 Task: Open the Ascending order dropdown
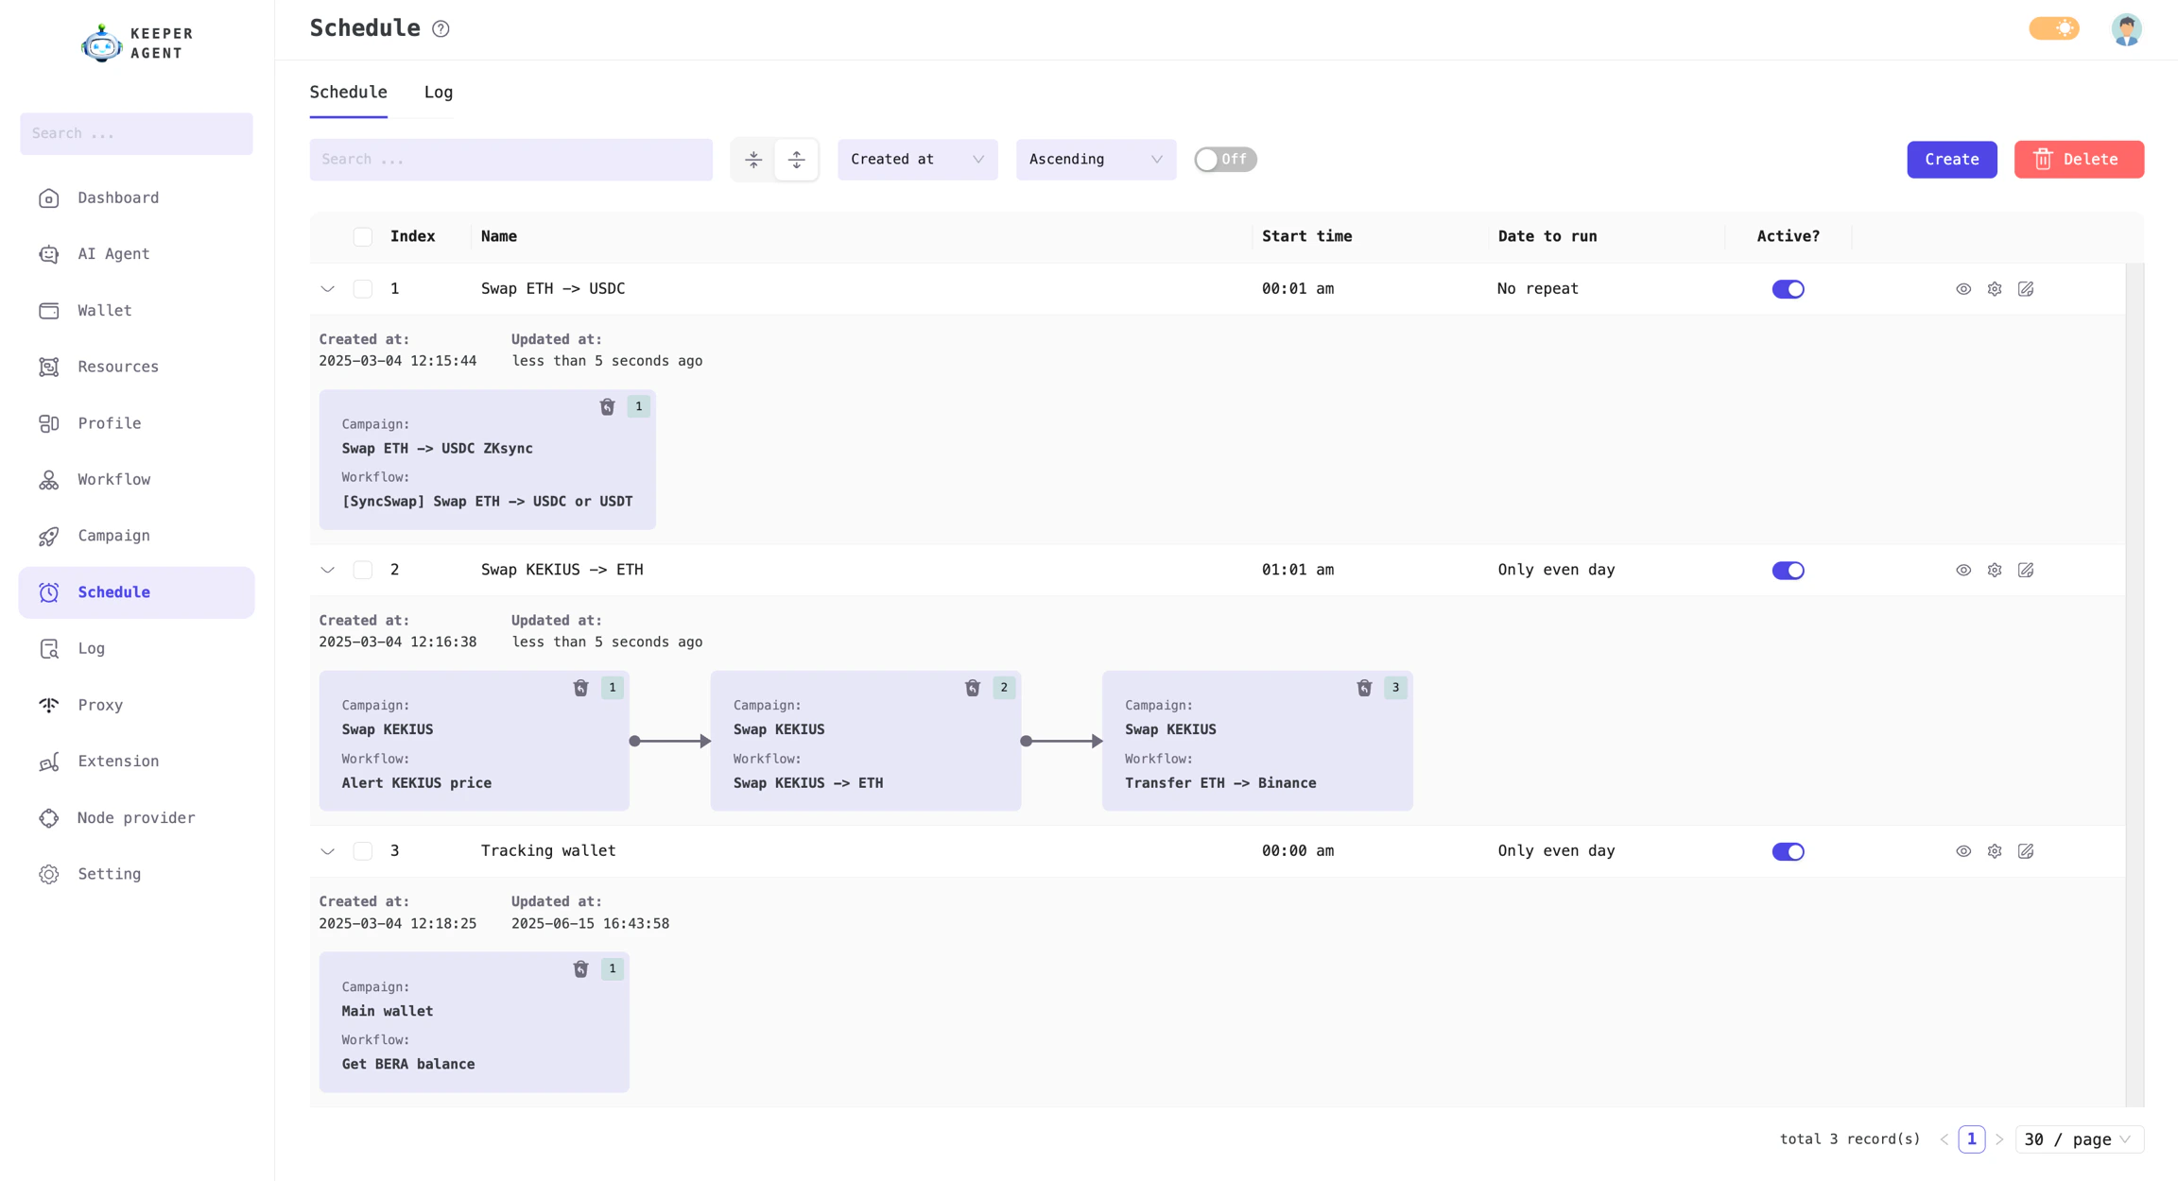click(x=1095, y=160)
